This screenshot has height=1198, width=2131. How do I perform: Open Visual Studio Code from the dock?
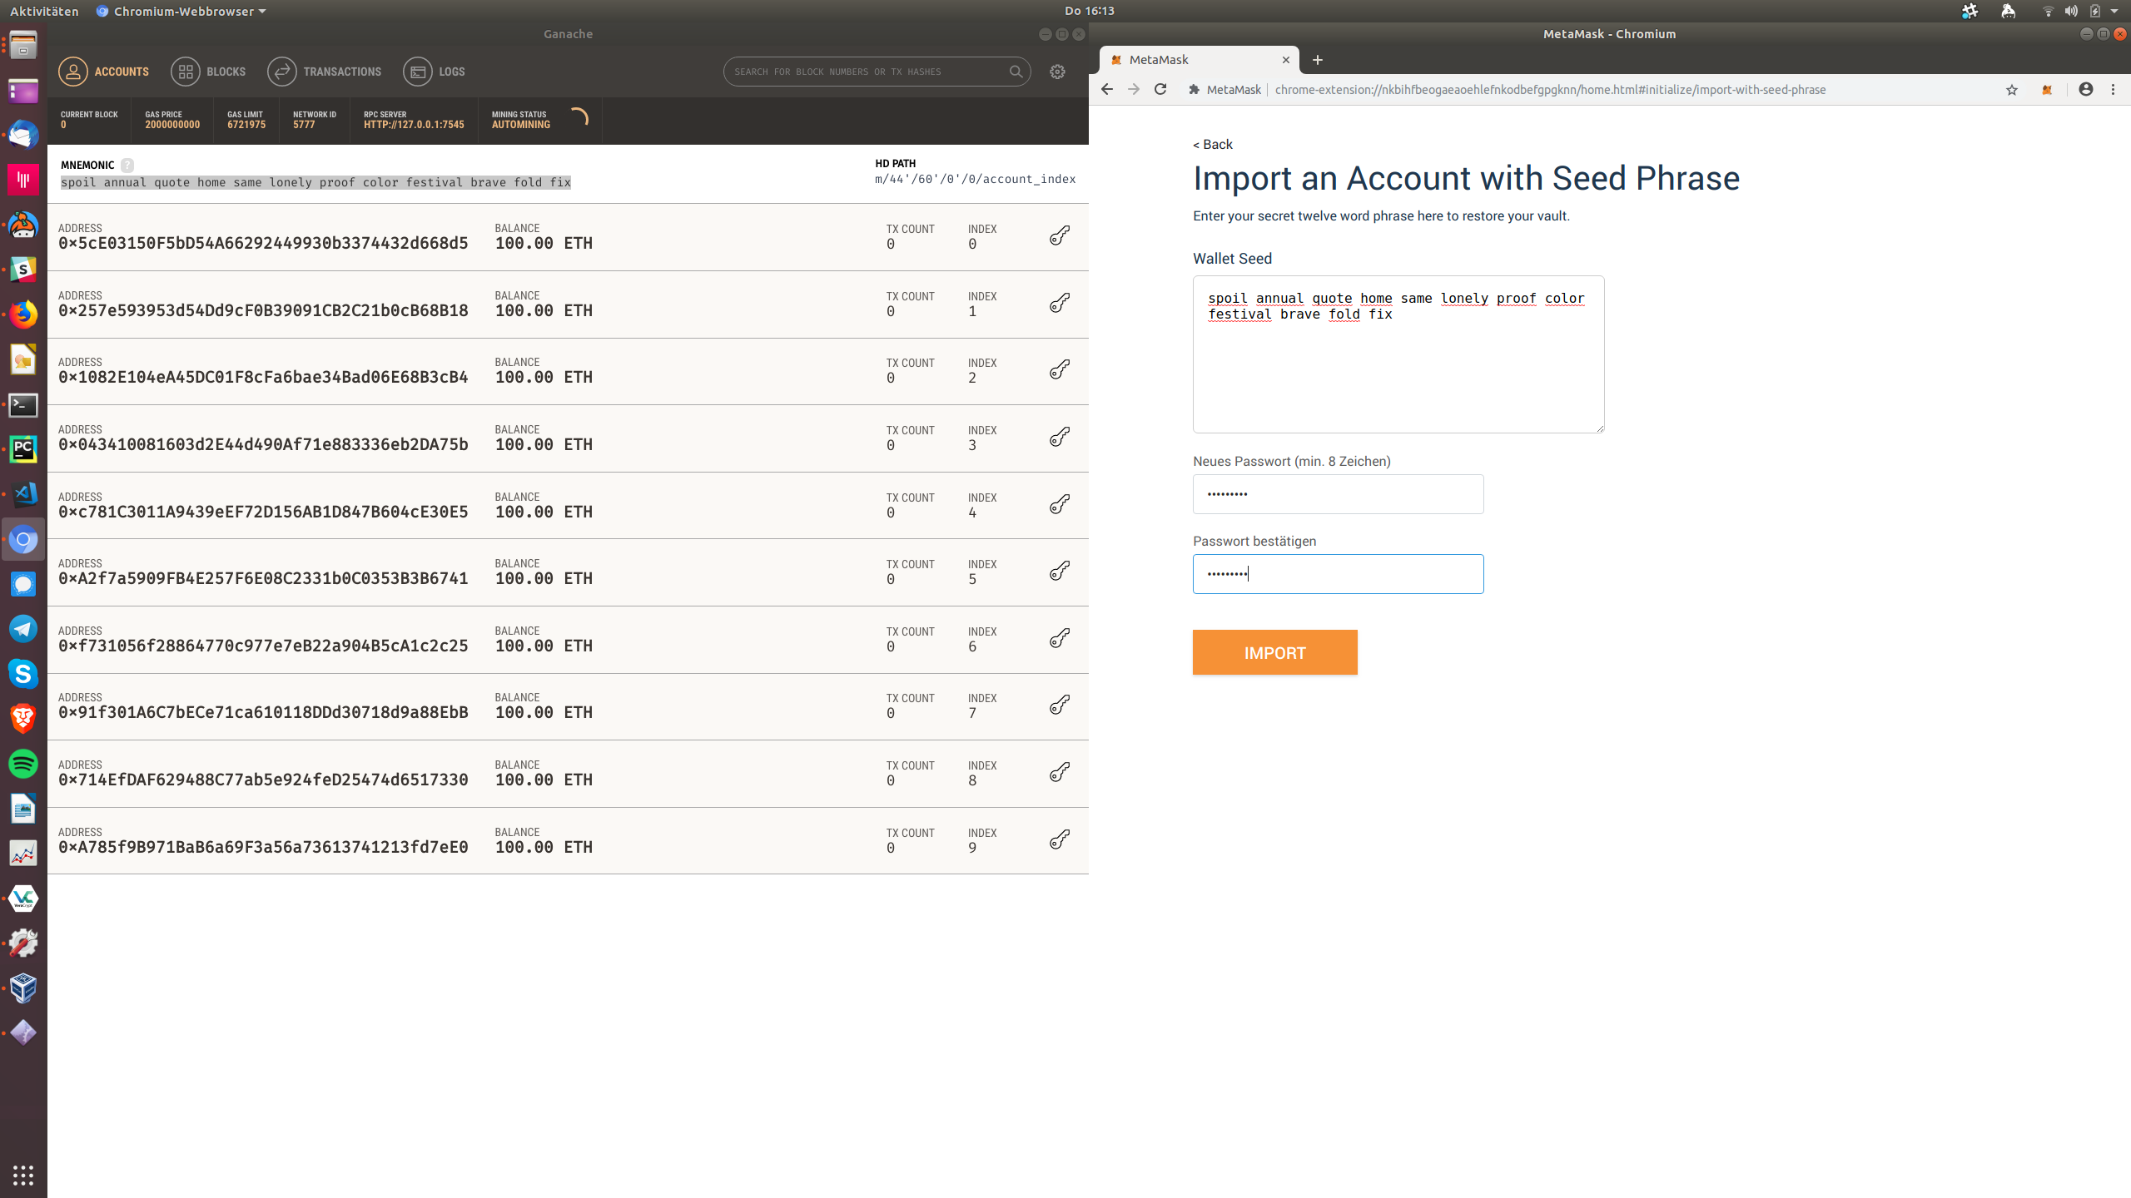point(23,494)
